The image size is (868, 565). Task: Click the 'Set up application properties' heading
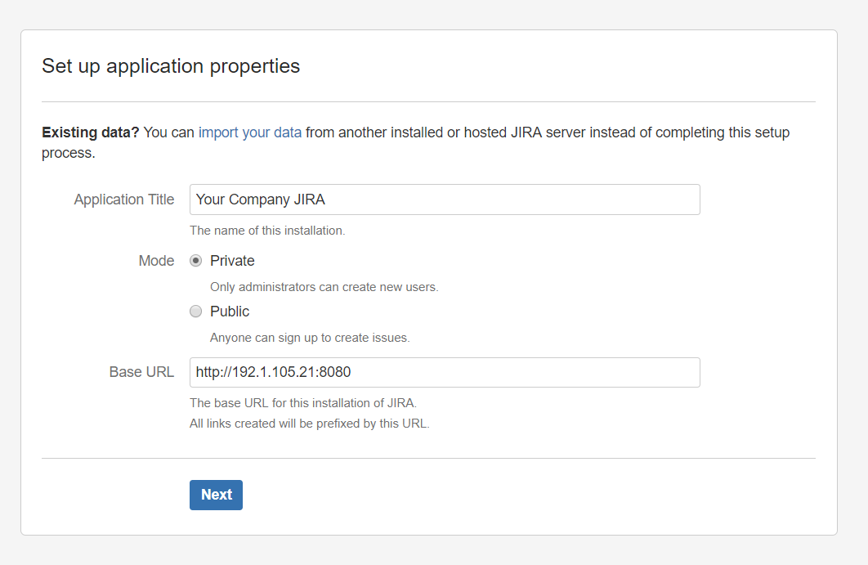pos(171,66)
